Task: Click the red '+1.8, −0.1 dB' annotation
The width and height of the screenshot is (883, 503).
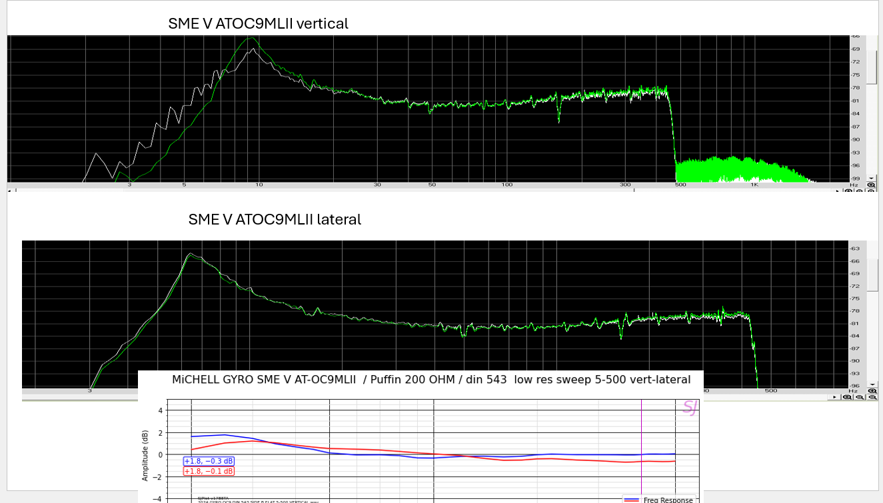Action: pyautogui.click(x=209, y=471)
